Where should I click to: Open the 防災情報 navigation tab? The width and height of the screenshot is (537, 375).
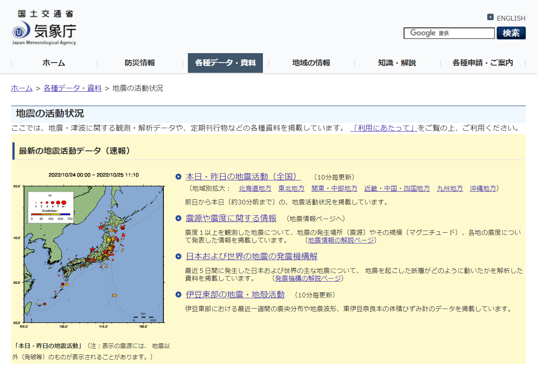point(140,63)
